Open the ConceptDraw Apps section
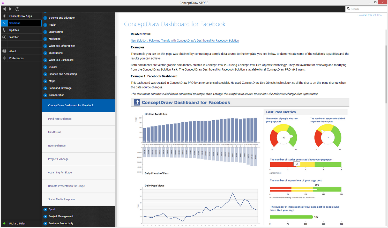 (20, 16)
